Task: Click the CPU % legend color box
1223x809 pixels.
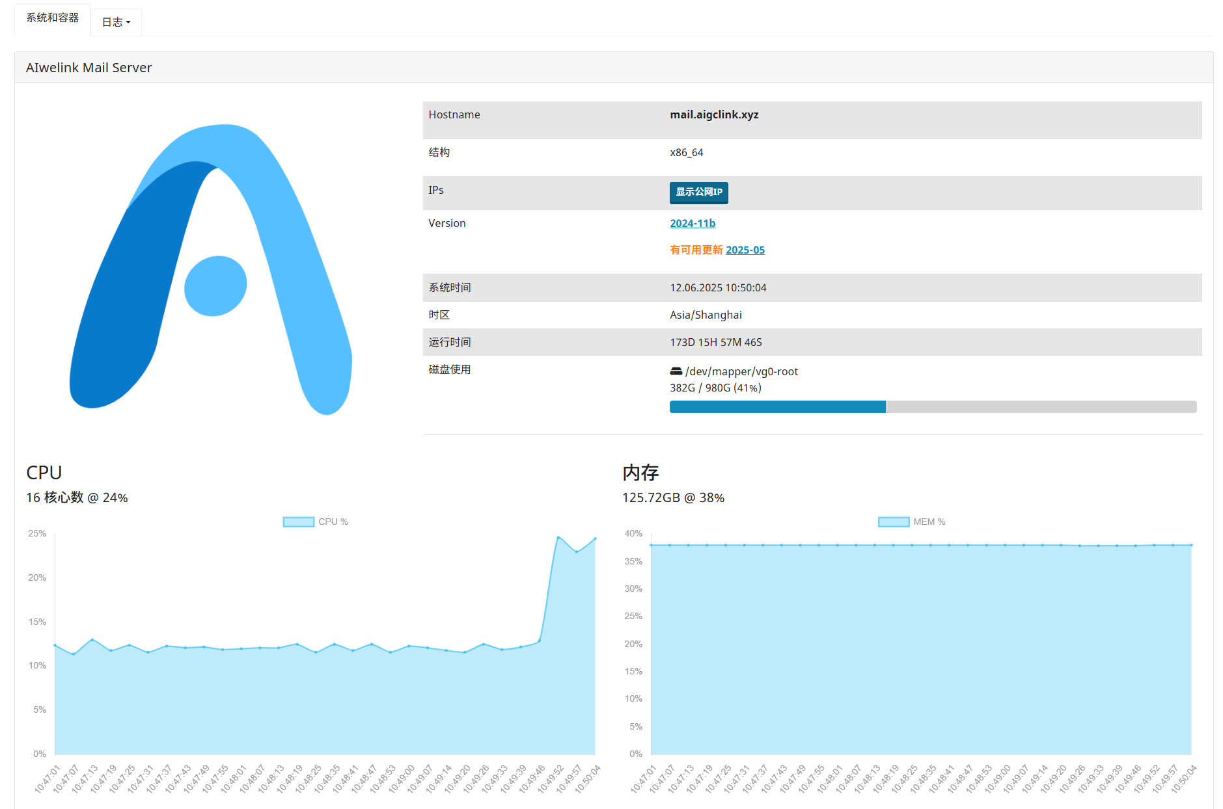Action: coord(299,522)
